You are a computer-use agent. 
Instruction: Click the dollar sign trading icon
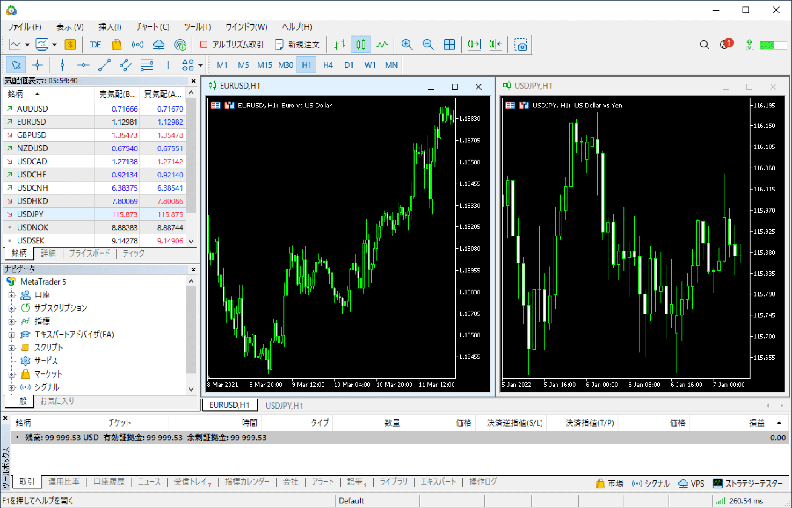pyautogui.click(x=70, y=45)
